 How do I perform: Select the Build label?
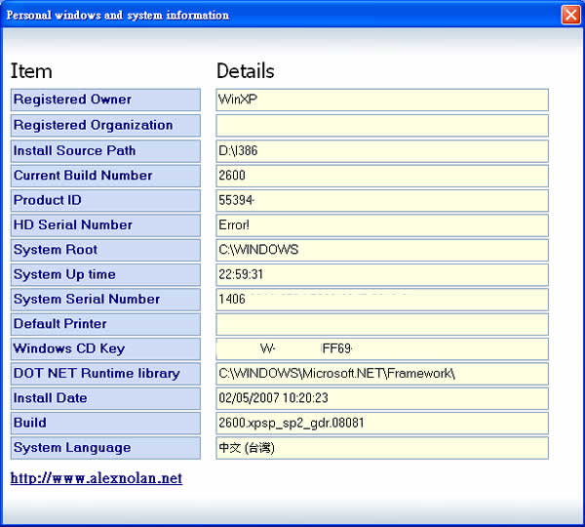pyautogui.click(x=105, y=424)
